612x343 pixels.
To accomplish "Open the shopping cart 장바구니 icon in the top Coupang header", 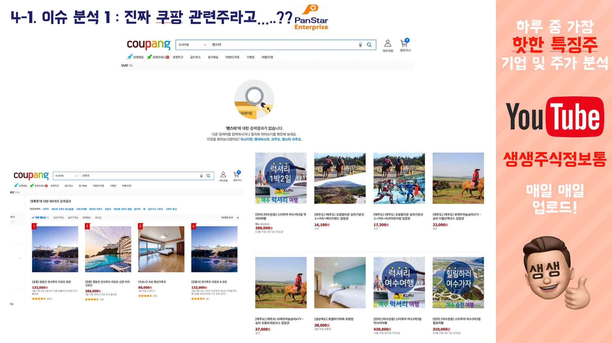I will pos(405,44).
